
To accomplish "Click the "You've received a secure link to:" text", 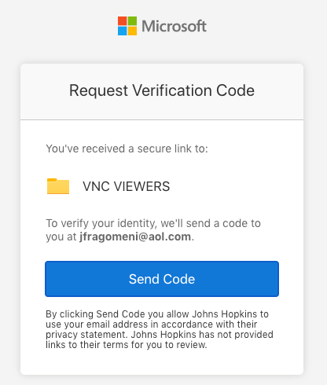I will click(127, 148).
